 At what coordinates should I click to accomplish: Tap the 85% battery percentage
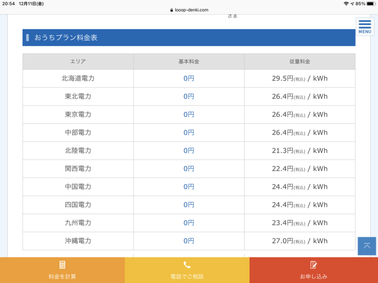pyautogui.click(x=360, y=4)
